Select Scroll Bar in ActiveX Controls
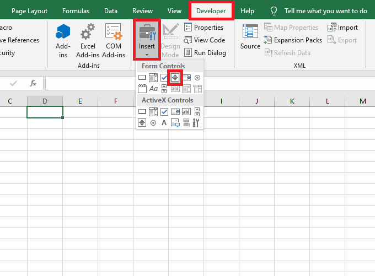Image resolution: width=375 pixels, height=276 pixels. point(197,111)
